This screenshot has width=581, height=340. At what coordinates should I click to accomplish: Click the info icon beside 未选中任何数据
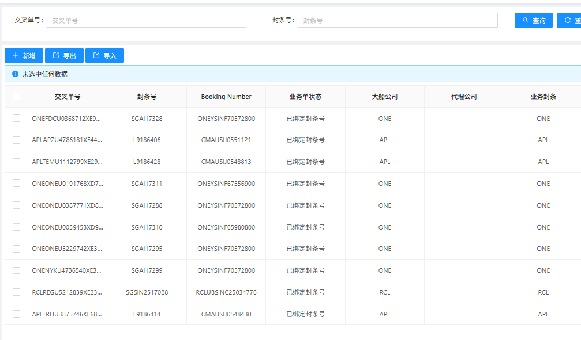coord(15,74)
